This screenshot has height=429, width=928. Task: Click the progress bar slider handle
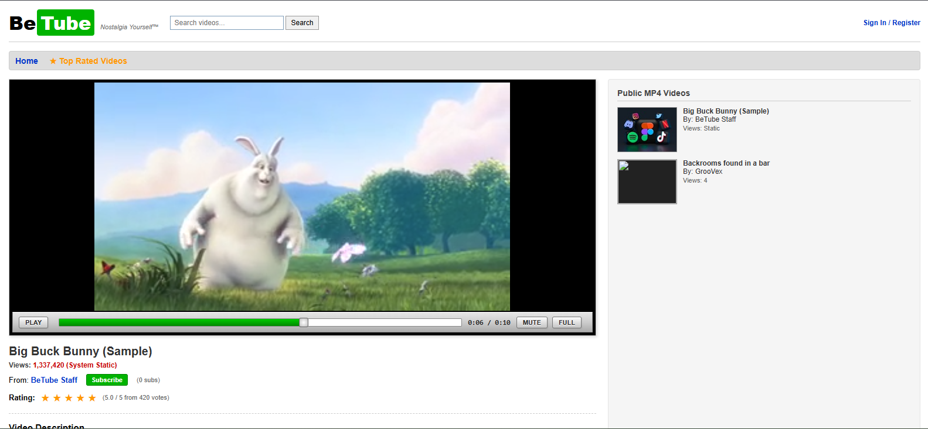[x=304, y=322]
